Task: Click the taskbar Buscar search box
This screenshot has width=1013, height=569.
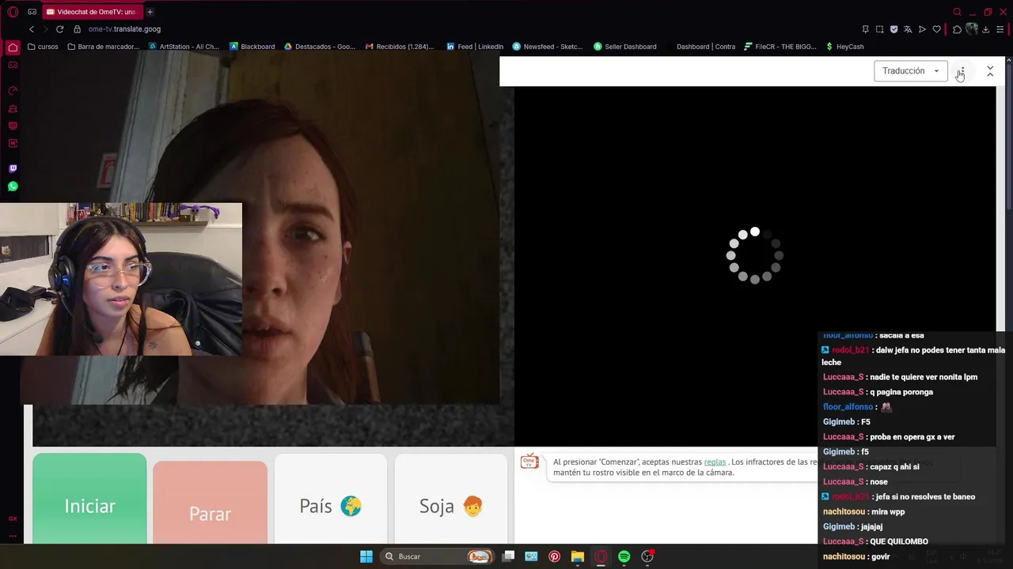Action: (x=436, y=556)
